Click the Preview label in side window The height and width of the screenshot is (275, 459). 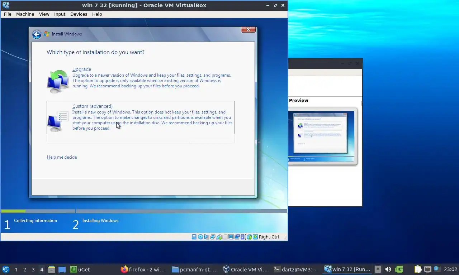pos(298,101)
